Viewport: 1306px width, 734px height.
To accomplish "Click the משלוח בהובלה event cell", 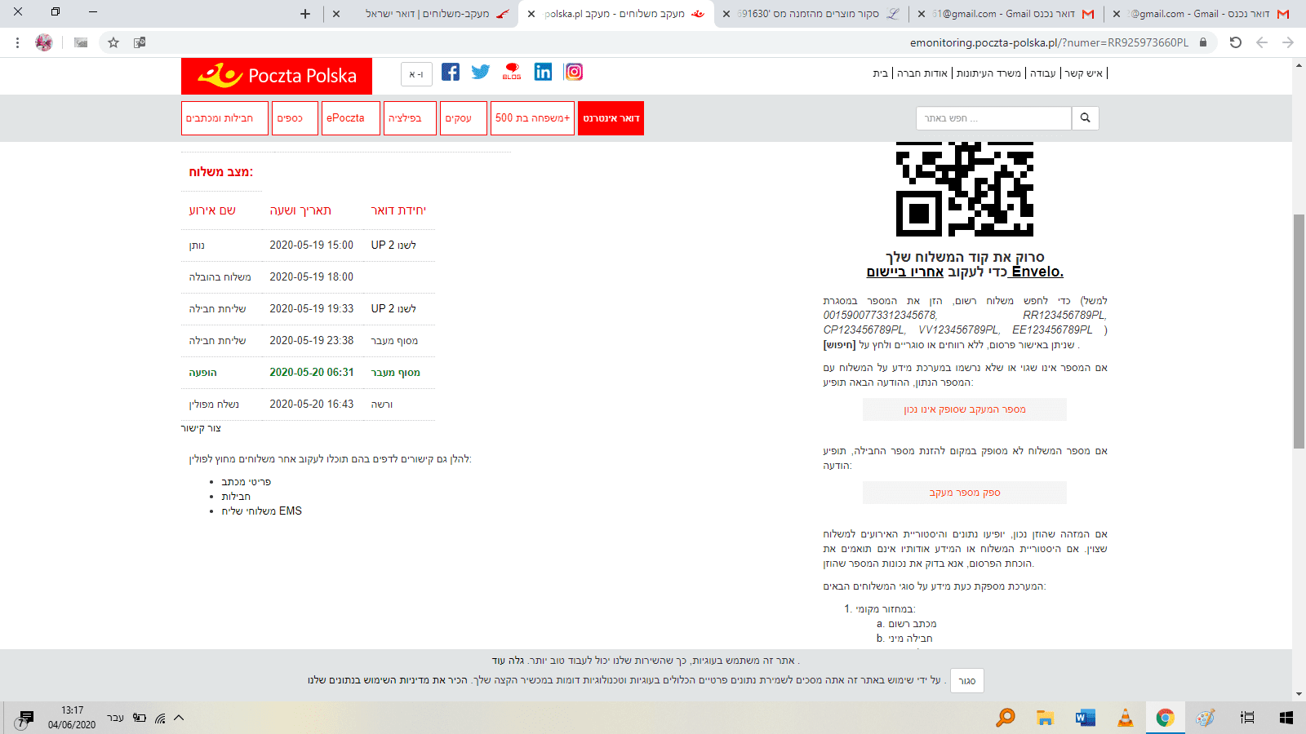I will tap(220, 277).
